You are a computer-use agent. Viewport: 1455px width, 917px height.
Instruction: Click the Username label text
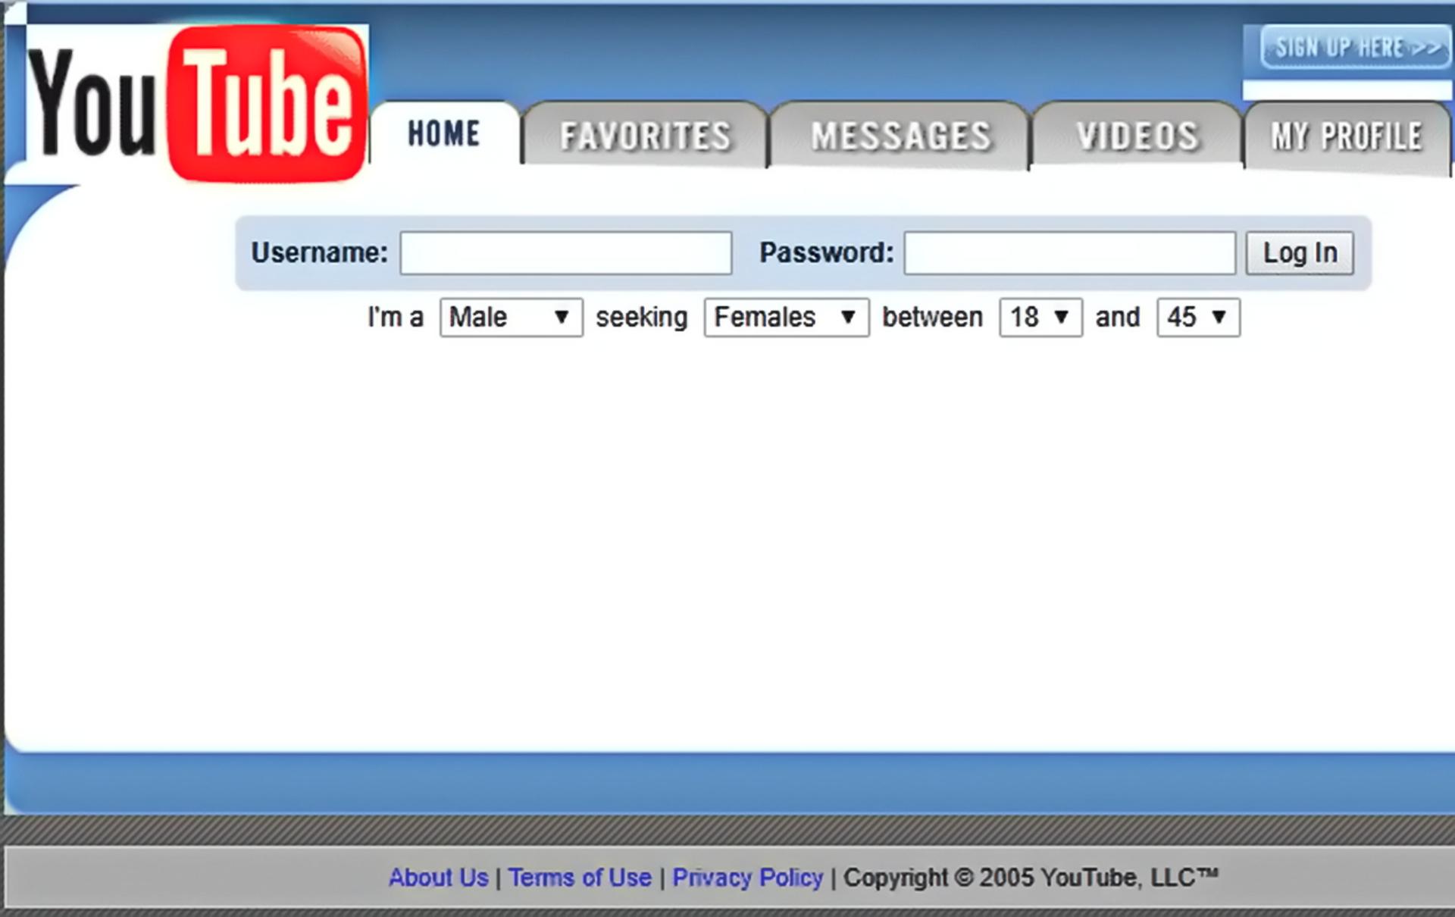click(x=319, y=252)
